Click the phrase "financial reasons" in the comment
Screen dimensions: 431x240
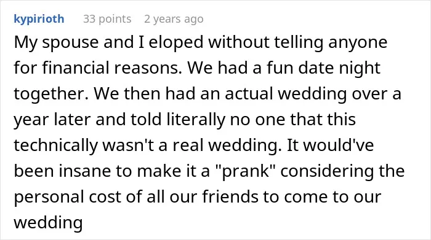point(112,68)
